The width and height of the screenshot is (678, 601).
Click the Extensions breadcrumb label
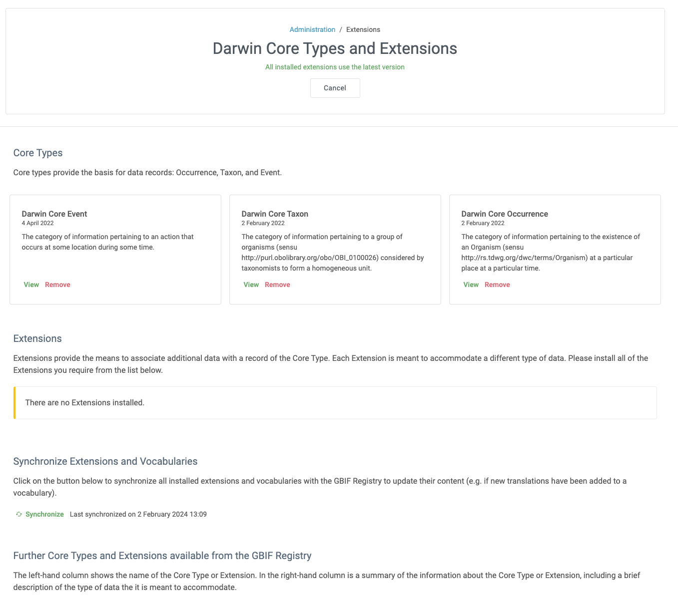(363, 29)
